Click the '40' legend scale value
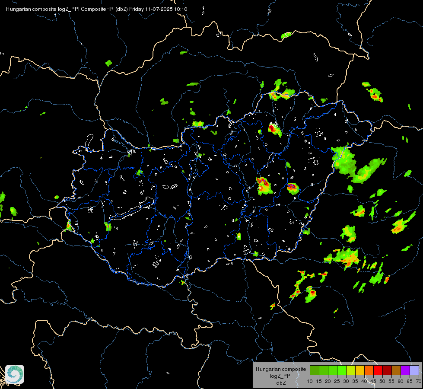 (364, 382)
